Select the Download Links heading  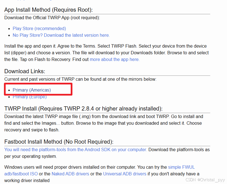(x=25, y=71)
